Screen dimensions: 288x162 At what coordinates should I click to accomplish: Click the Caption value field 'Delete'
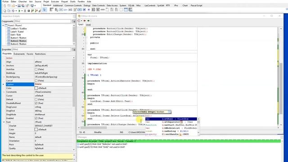(x=53, y=84)
